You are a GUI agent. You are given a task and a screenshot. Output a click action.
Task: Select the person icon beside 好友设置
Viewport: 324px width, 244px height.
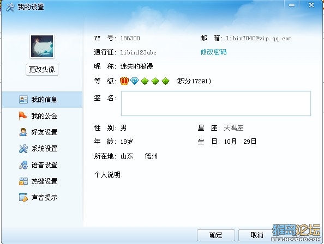tap(23, 132)
